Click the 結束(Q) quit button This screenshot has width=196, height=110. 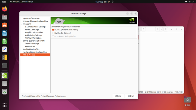131,96
